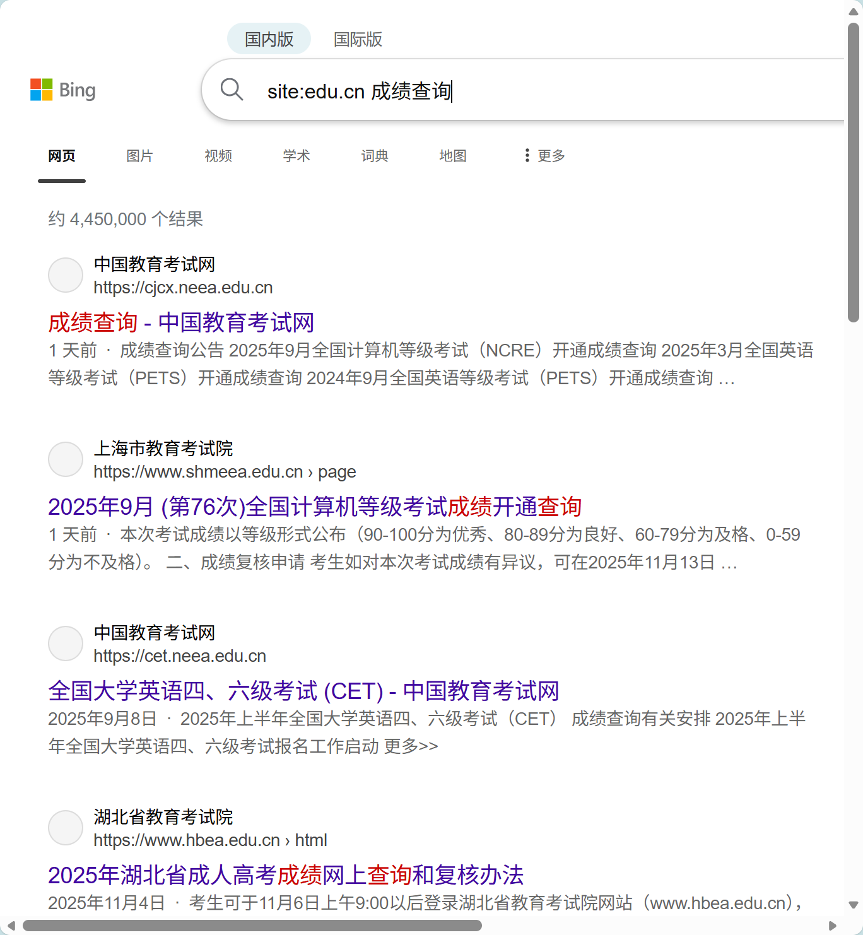Open the 视频 tab

click(x=218, y=156)
